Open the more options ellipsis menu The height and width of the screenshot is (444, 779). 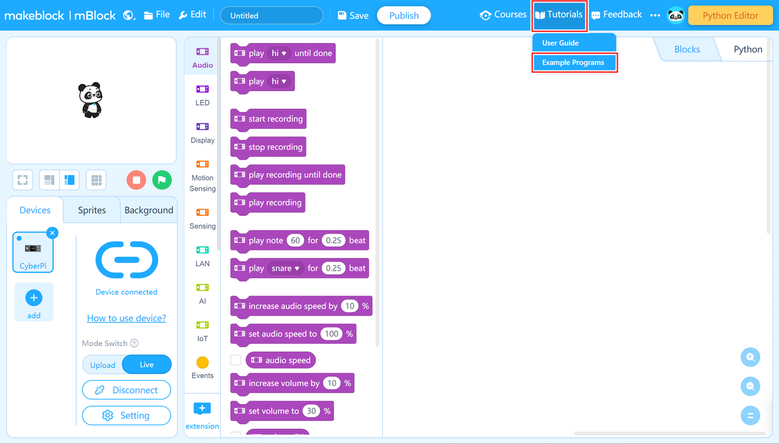655,16
